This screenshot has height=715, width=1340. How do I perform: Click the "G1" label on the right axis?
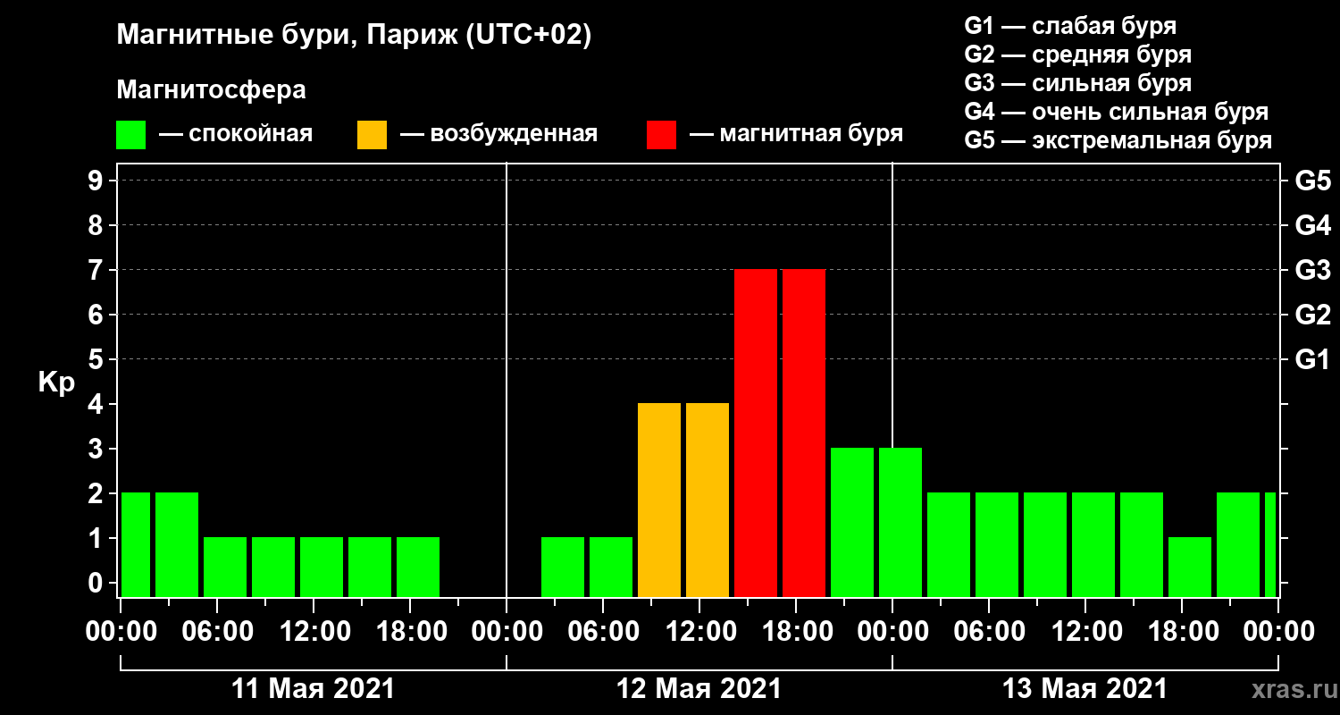pyautogui.click(x=1312, y=360)
